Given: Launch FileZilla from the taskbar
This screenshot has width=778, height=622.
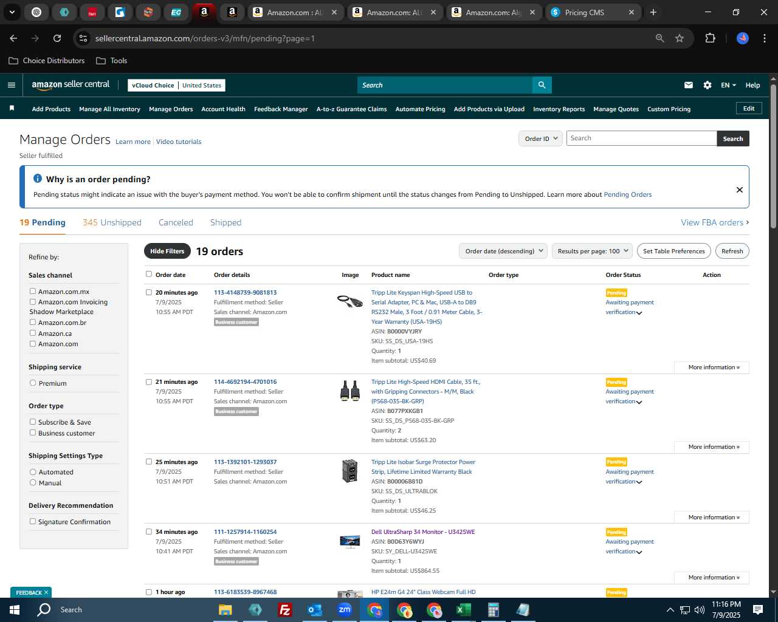Looking at the screenshot, I should coord(284,610).
